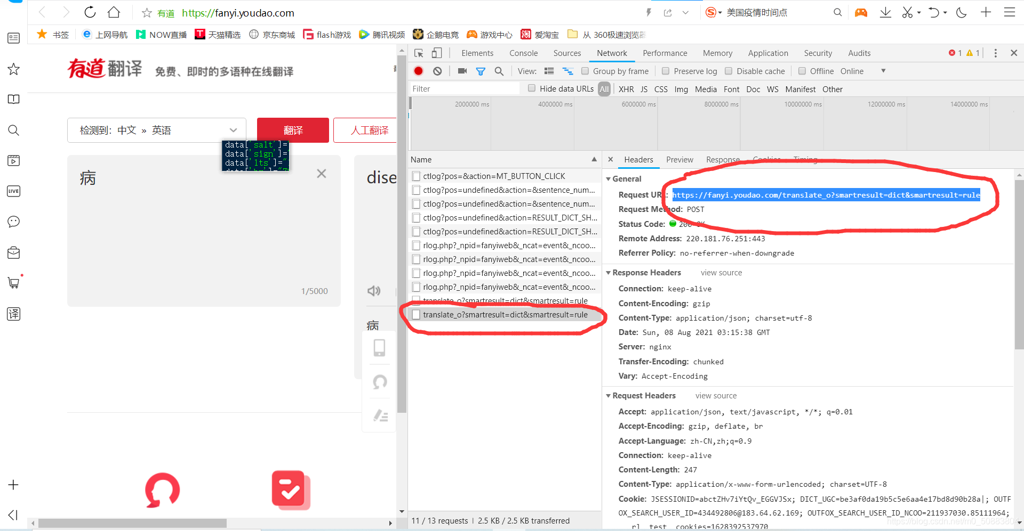
Task: Collapse the Request Headers section
Action: point(609,395)
